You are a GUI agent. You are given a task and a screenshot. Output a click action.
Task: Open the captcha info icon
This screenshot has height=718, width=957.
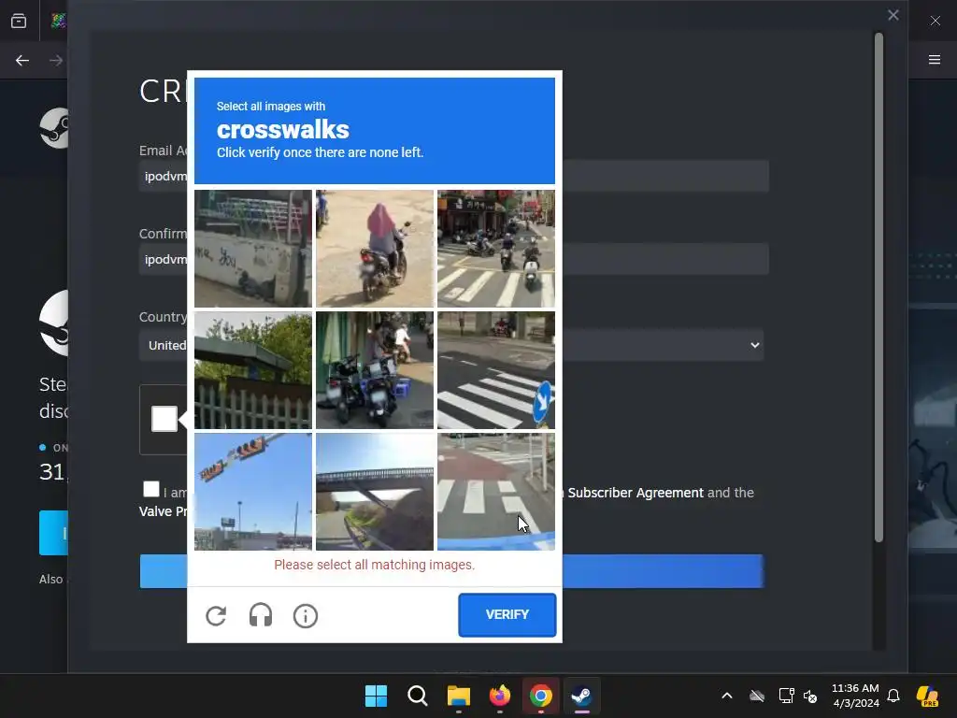[306, 615]
